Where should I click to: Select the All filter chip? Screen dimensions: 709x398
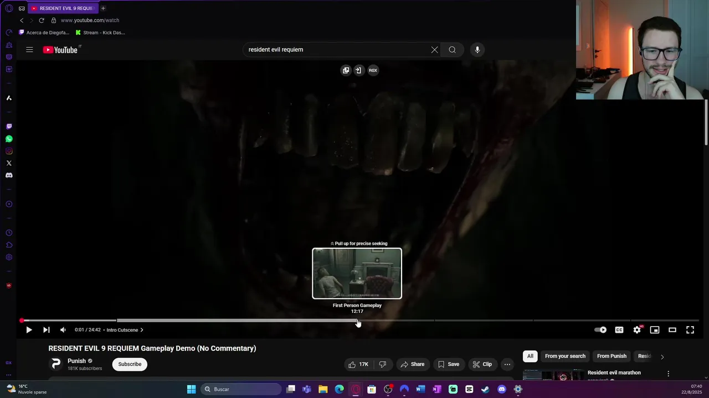coord(530,357)
